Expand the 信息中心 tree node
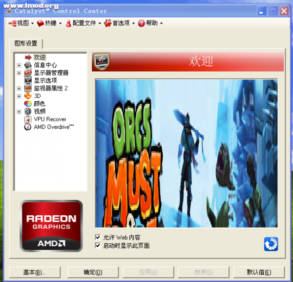Screen dimensions: 293x282 [19, 65]
